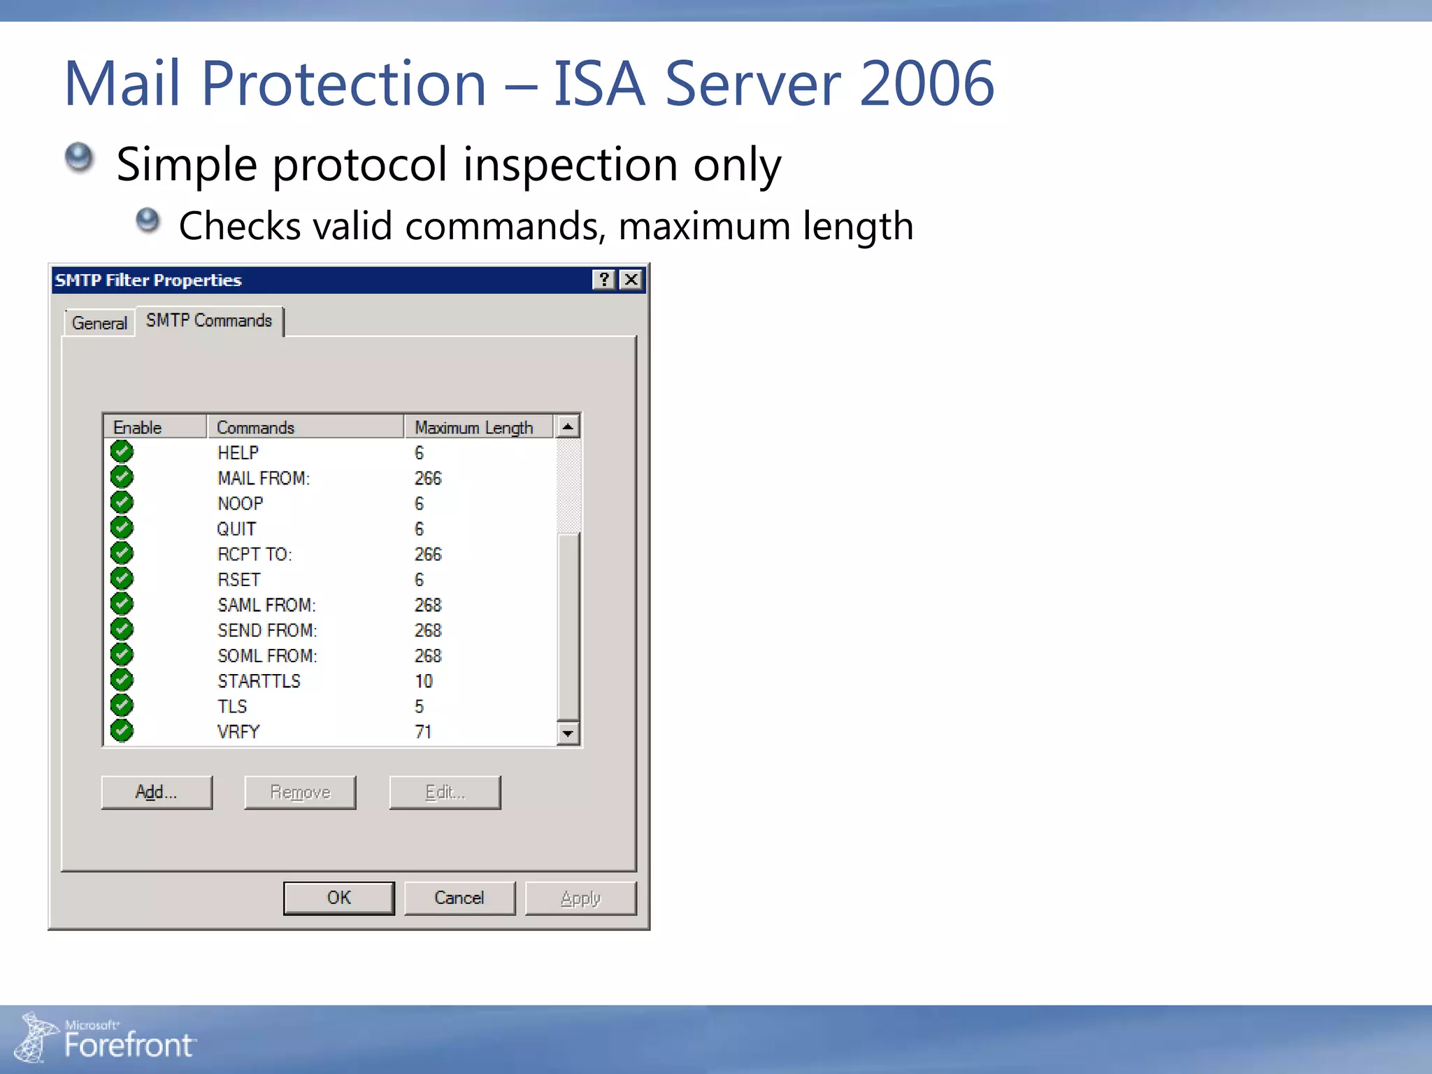Screen dimensions: 1432x1074
Task: Switch to the General tab
Action: [99, 323]
